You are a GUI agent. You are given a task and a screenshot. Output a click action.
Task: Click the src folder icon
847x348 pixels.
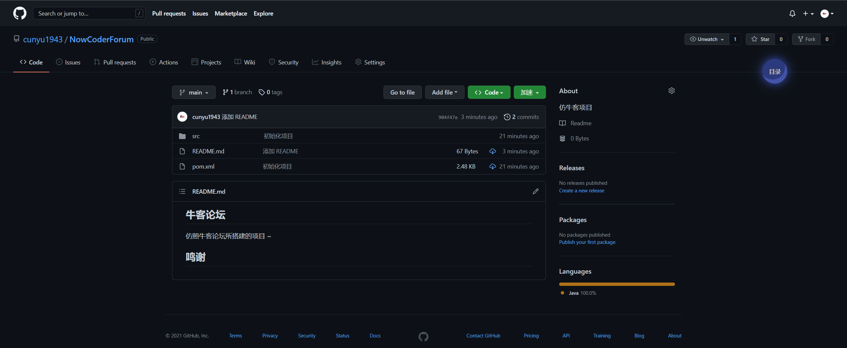point(182,136)
